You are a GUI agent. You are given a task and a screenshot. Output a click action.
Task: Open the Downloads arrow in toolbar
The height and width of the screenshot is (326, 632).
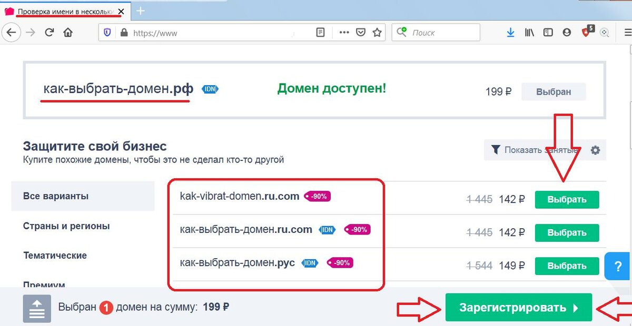pyautogui.click(x=510, y=33)
